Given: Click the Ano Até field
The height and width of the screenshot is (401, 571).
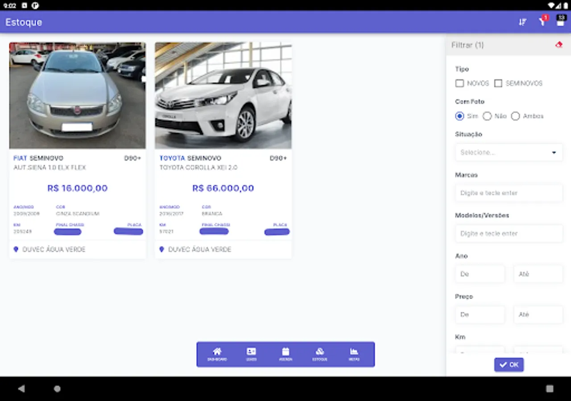Looking at the screenshot, I should 538,274.
